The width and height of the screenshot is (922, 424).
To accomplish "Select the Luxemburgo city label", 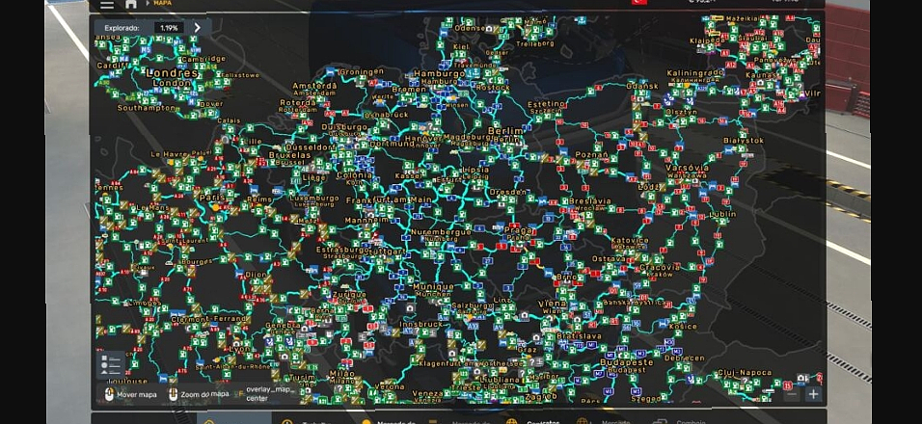I will pyautogui.click(x=314, y=199).
